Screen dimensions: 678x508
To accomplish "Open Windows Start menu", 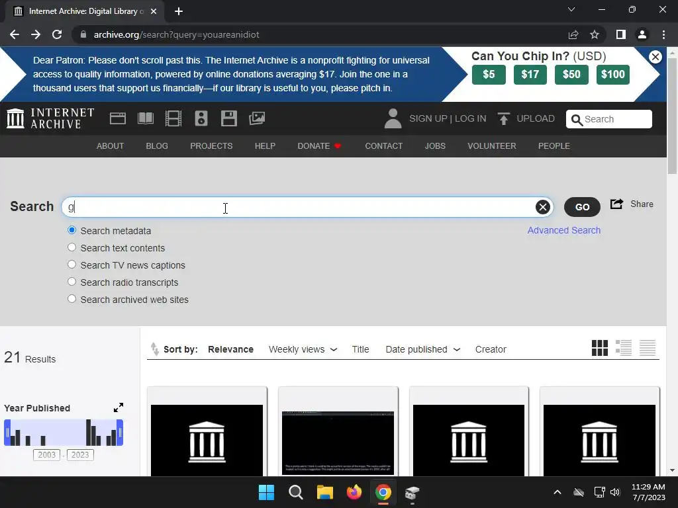I will 266,492.
